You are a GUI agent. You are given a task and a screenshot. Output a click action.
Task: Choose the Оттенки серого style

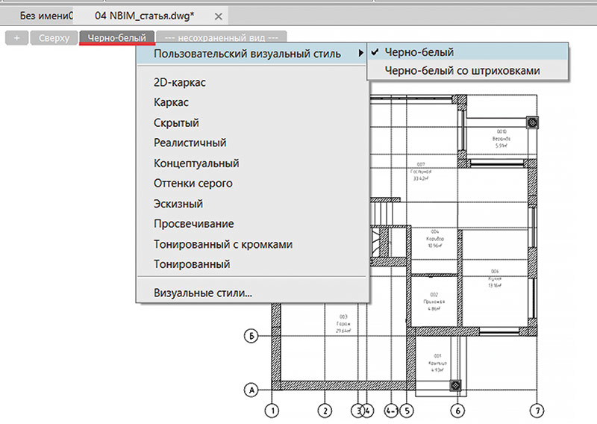pos(193,183)
